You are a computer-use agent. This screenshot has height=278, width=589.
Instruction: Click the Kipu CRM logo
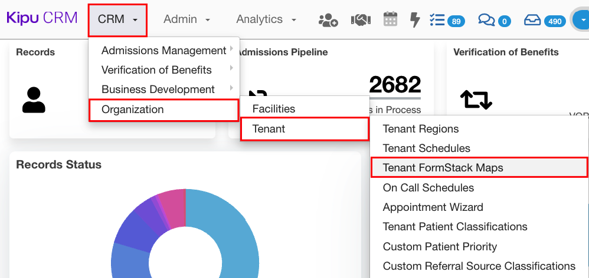click(42, 18)
